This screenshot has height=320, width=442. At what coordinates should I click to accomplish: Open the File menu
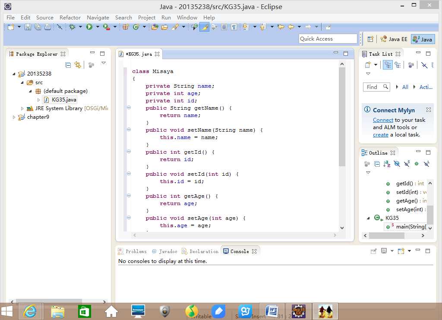pyautogui.click(x=10, y=17)
